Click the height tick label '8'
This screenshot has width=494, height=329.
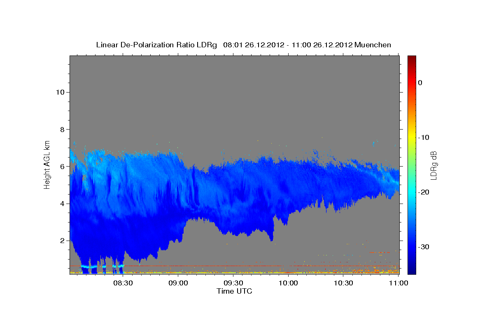(x=61, y=129)
